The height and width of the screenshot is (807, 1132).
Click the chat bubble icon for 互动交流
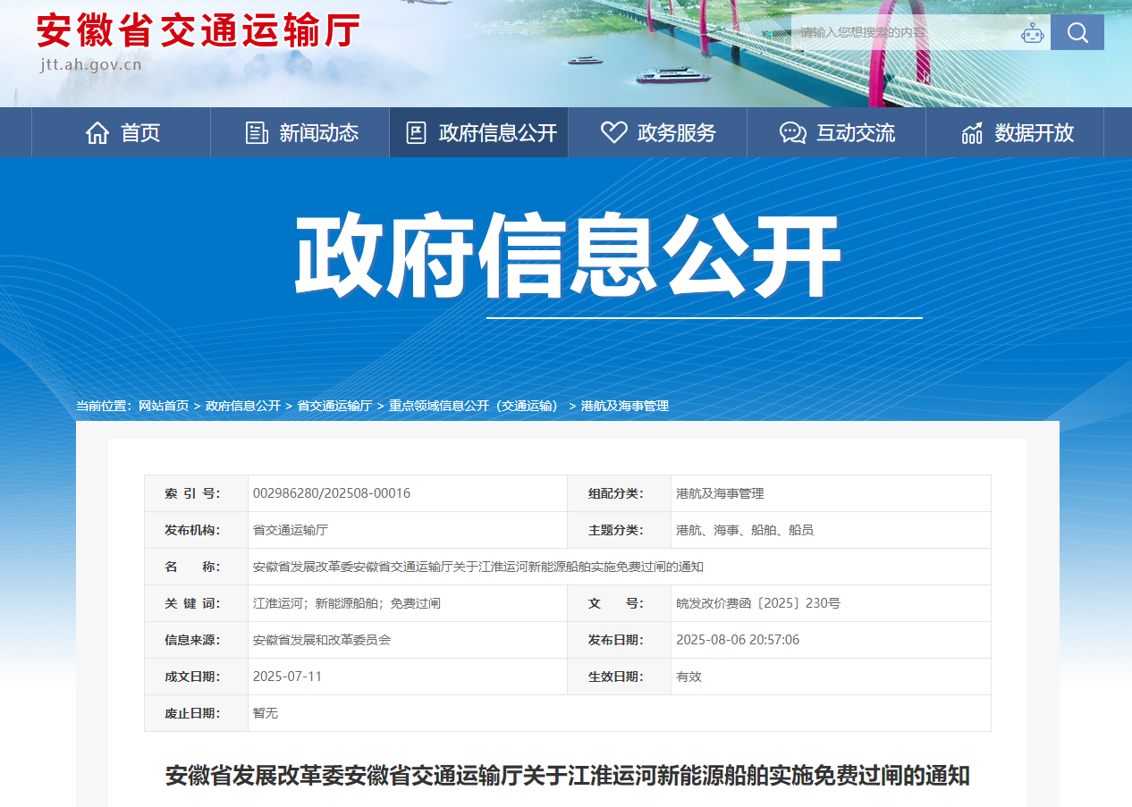pyautogui.click(x=790, y=131)
